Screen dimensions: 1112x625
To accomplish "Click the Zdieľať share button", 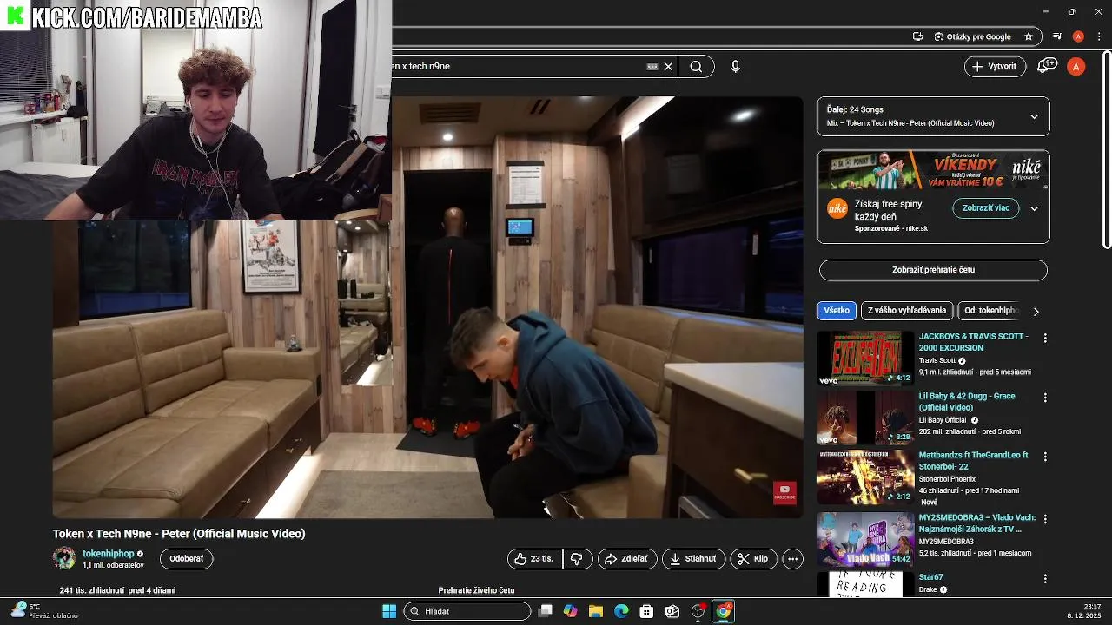I will (x=627, y=559).
